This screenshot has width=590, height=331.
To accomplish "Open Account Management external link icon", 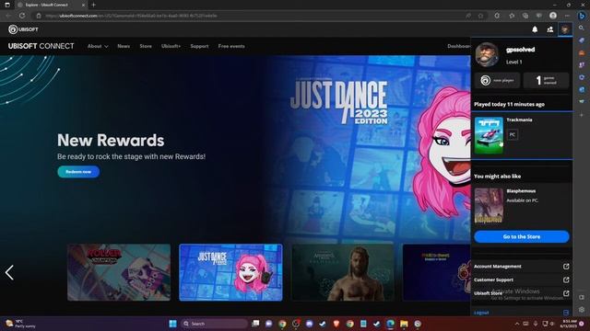I will [566, 267].
